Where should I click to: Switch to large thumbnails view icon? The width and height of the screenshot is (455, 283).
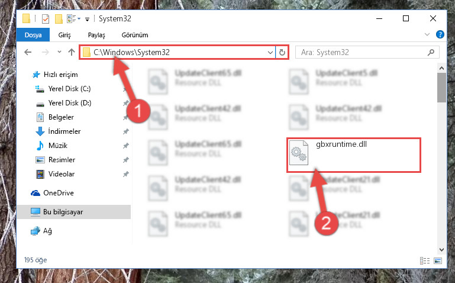click(x=438, y=261)
